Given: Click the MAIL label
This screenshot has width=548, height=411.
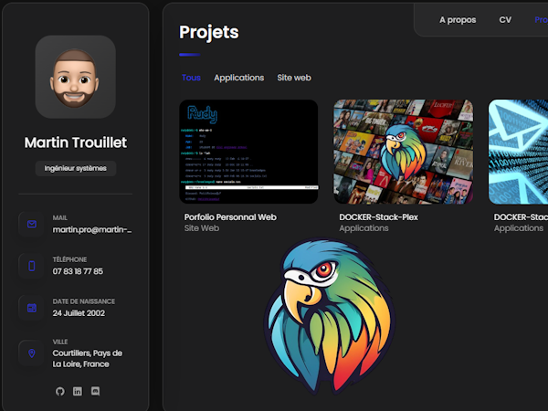Looking at the screenshot, I should click(x=60, y=217).
